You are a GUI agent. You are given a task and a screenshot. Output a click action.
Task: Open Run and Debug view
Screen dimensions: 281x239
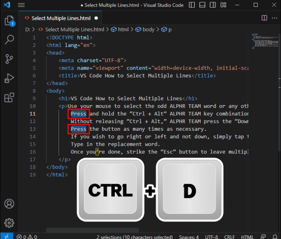[9, 78]
